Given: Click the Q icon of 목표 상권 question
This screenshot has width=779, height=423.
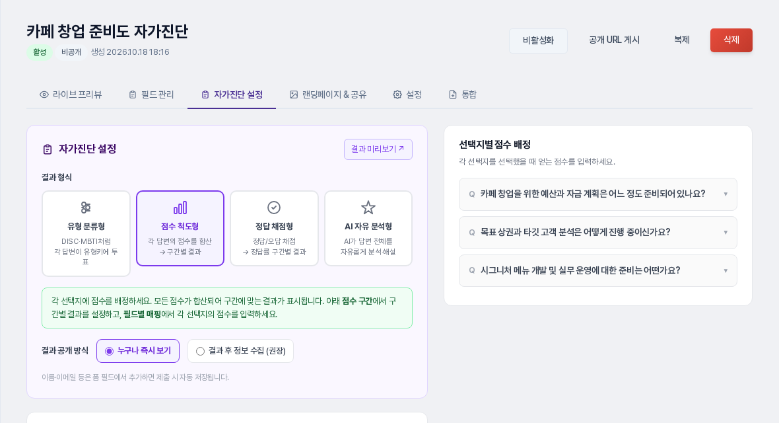Looking at the screenshot, I should (x=472, y=233).
